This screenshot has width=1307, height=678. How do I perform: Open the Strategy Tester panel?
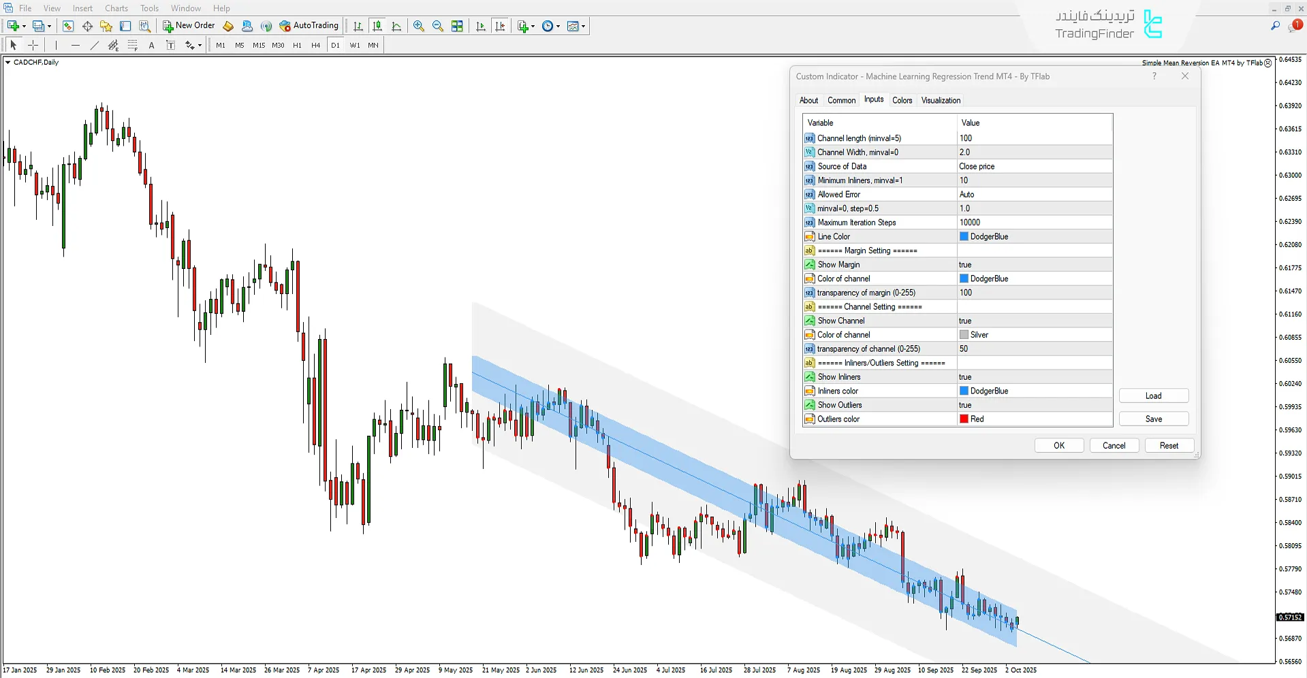(x=144, y=26)
